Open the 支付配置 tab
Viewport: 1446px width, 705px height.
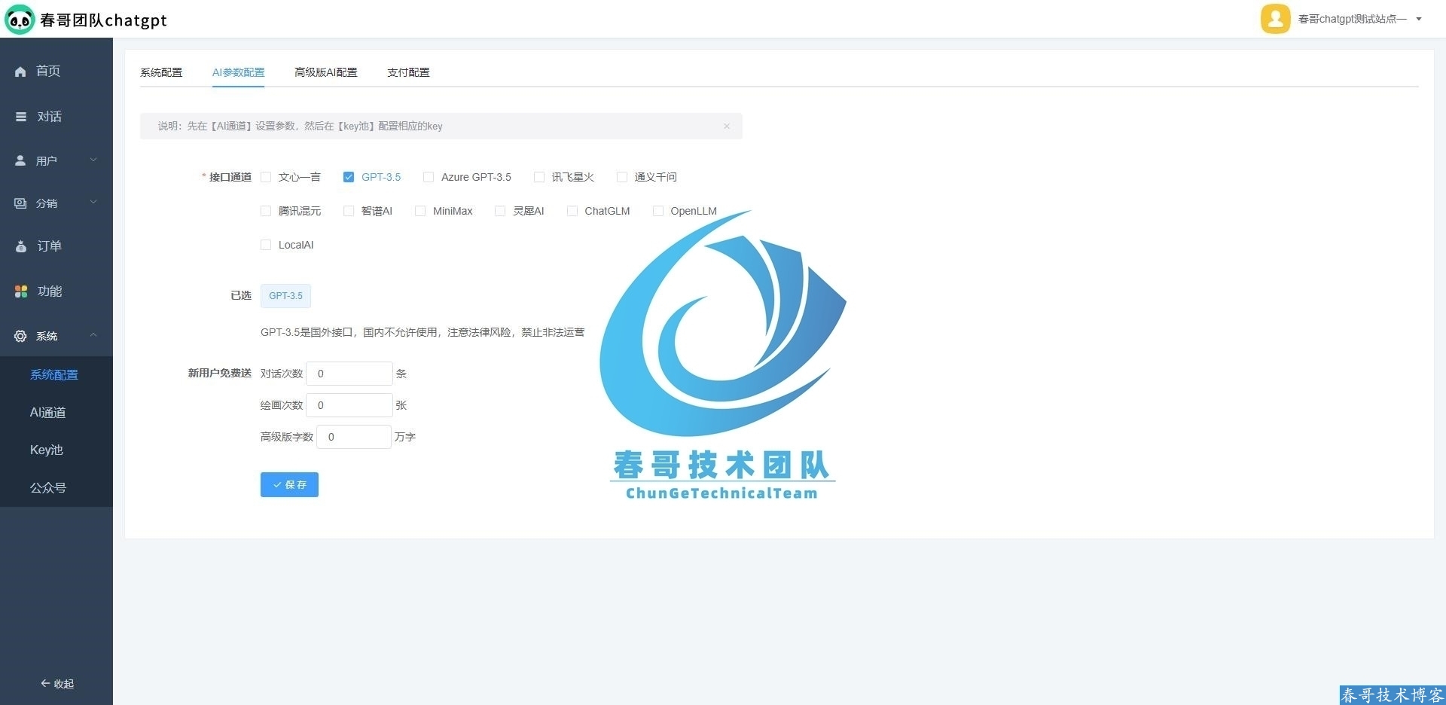[408, 72]
